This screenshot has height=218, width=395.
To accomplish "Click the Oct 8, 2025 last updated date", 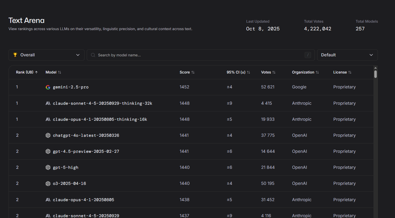I will (263, 29).
